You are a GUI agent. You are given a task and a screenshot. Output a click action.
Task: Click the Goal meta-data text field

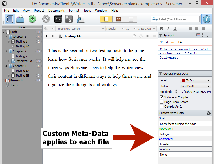coord(185,124)
